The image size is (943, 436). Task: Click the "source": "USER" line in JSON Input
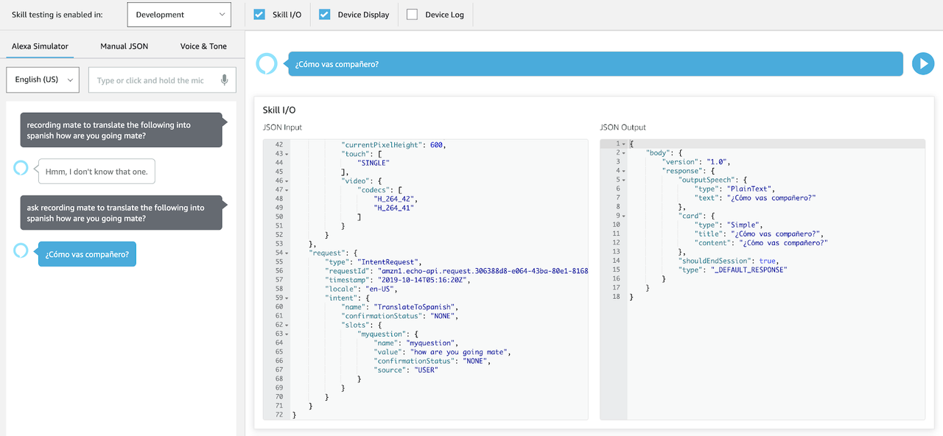(406, 370)
